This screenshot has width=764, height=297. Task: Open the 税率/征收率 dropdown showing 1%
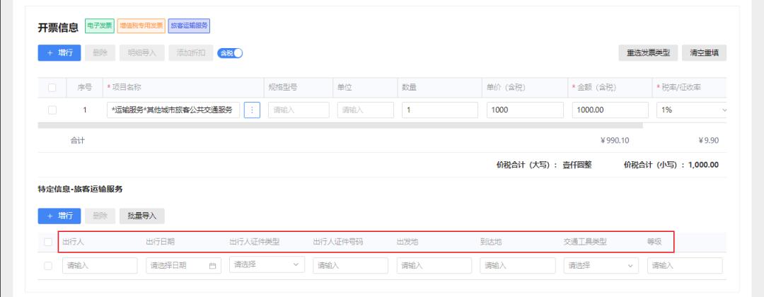pyautogui.click(x=693, y=110)
